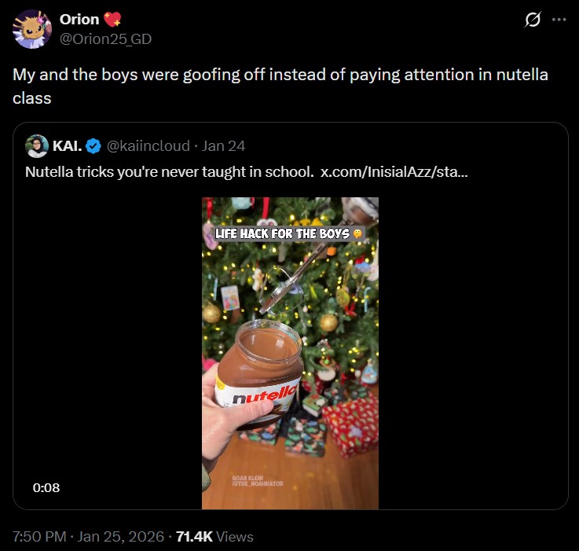
Task: Open the @kaiincloud handle
Action: click(x=148, y=146)
